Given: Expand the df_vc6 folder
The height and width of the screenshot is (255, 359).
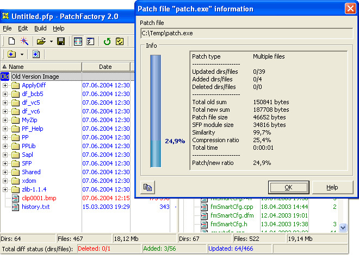Looking at the screenshot, I should 5,111.
